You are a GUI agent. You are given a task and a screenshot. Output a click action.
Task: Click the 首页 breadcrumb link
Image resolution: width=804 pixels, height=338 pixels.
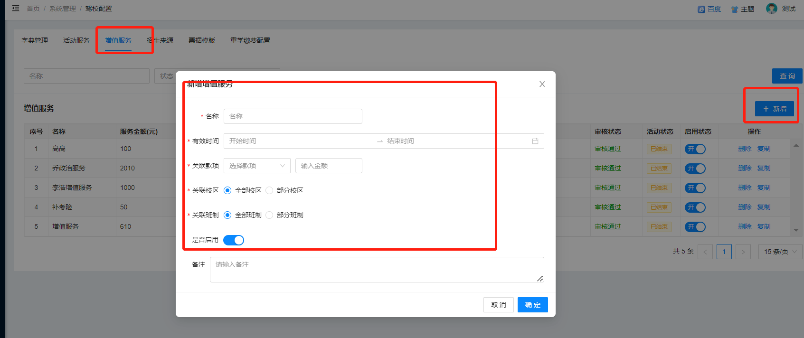[x=33, y=9]
